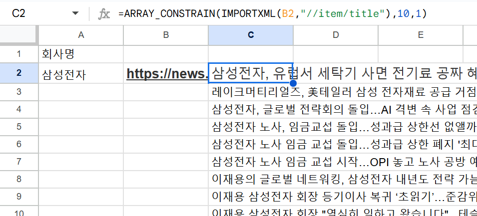Select column B header
477x216 pixels.
(x=166, y=35)
